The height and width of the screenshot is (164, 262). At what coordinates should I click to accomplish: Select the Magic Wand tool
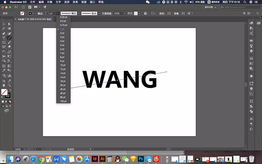click(x=3, y=28)
